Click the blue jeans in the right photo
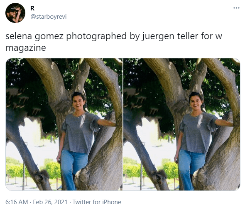Image resolution: width=245 pixels, height=208 pixels. tap(190, 169)
